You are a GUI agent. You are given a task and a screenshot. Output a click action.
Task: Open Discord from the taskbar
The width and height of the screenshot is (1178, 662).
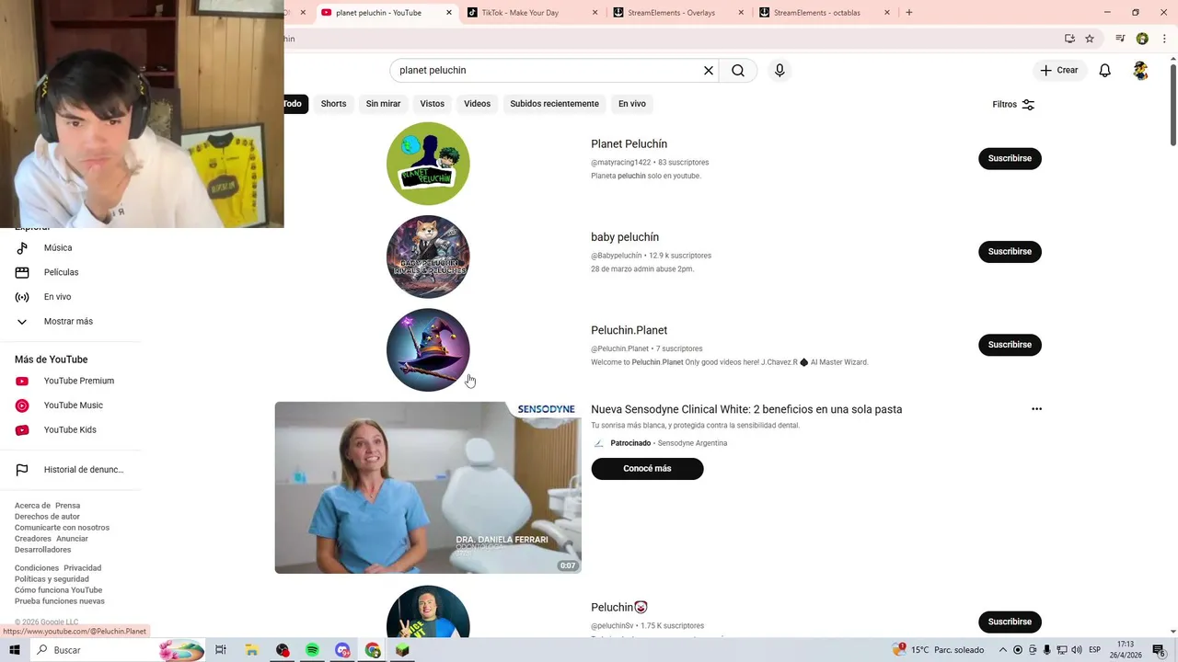(x=342, y=650)
